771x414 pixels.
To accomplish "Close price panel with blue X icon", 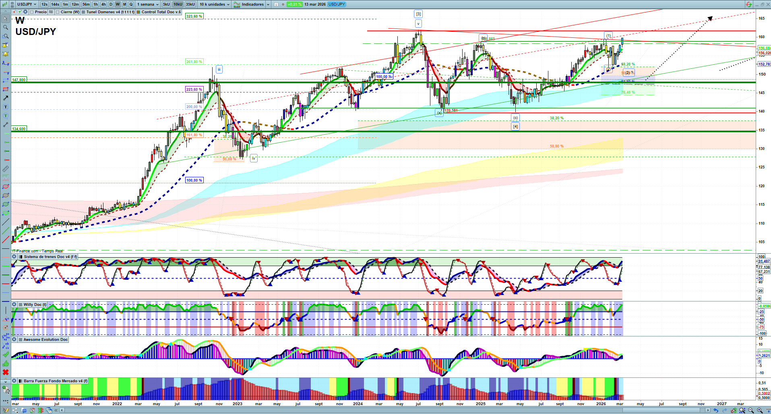I will click(x=25, y=12).
